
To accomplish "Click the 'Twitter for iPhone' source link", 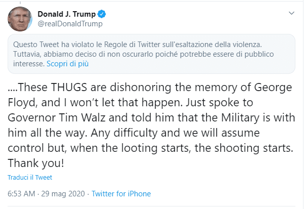I will coord(121,194).
